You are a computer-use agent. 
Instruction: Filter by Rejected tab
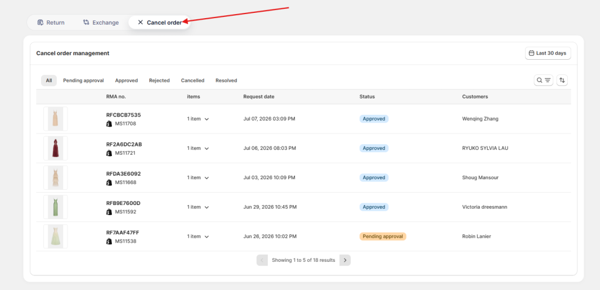tap(159, 80)
